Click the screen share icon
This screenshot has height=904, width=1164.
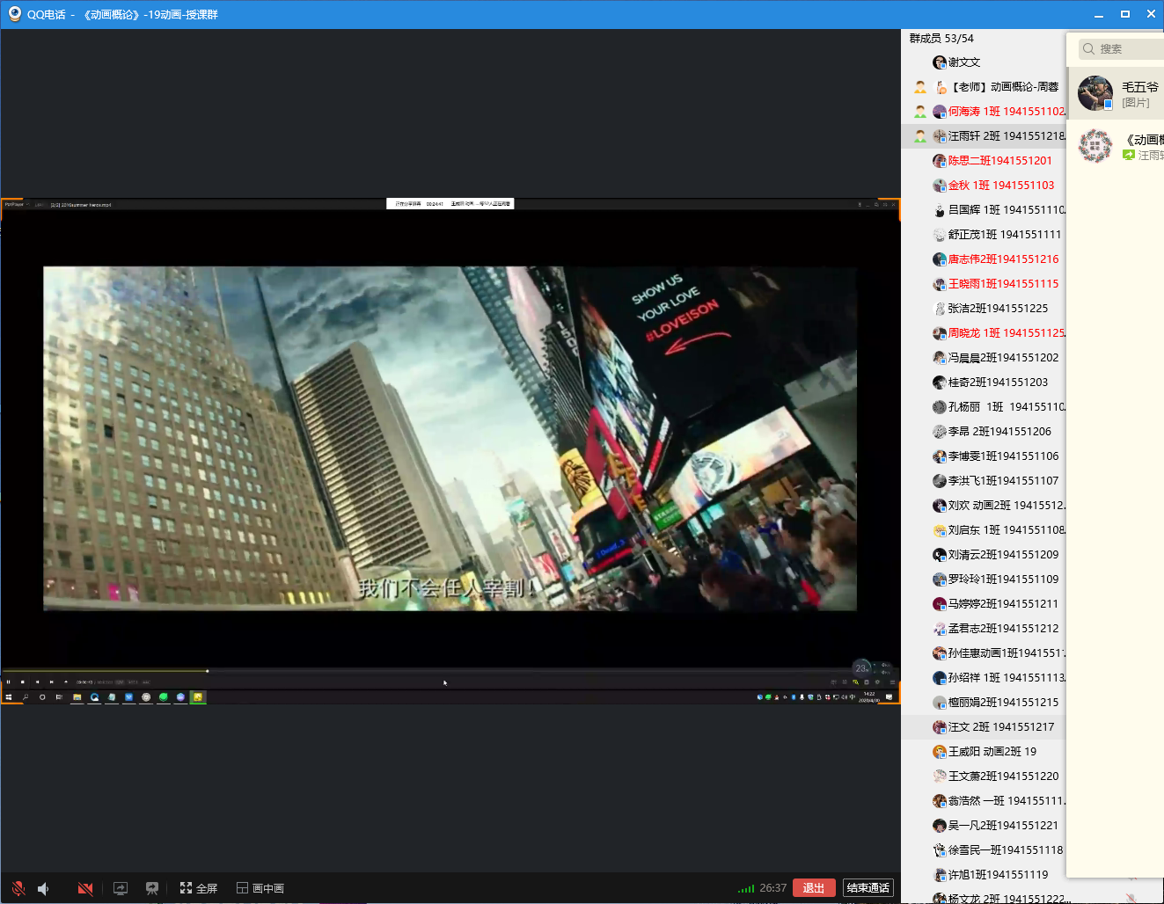click(121, 888)
